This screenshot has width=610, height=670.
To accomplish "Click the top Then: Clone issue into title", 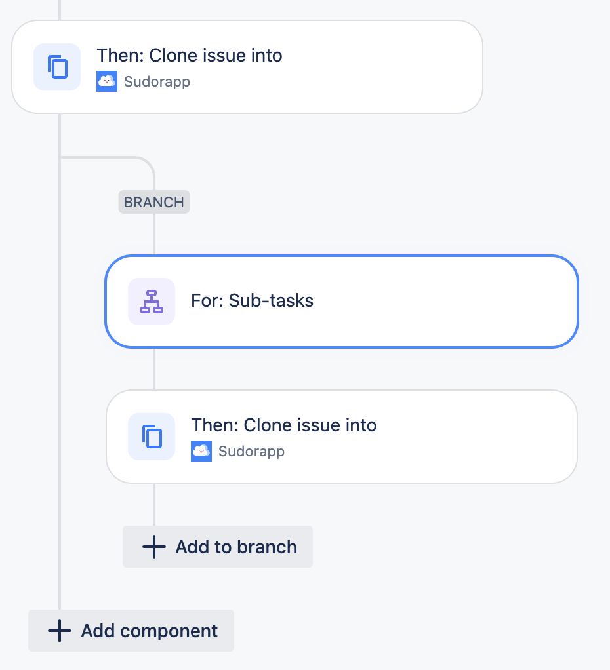I will [190, 56].
